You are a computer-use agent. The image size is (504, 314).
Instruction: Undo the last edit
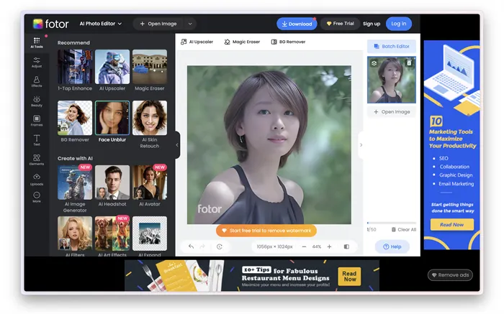[x=191, y=246]
